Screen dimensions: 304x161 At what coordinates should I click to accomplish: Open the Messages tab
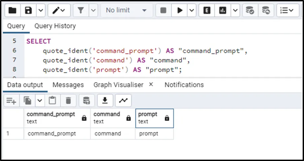point(68,85)
